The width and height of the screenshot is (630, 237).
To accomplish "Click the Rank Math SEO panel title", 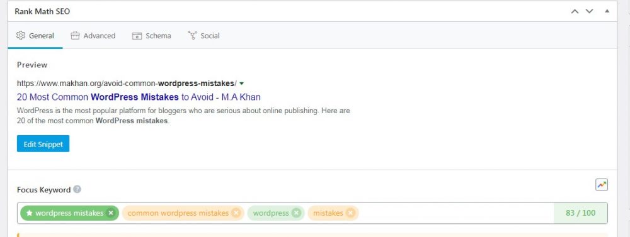I will pyautogui.click(x=42, y=11).
